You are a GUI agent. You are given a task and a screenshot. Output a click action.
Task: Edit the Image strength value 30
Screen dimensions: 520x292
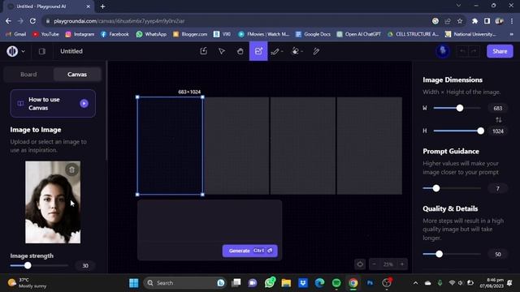tap(85, 266)
